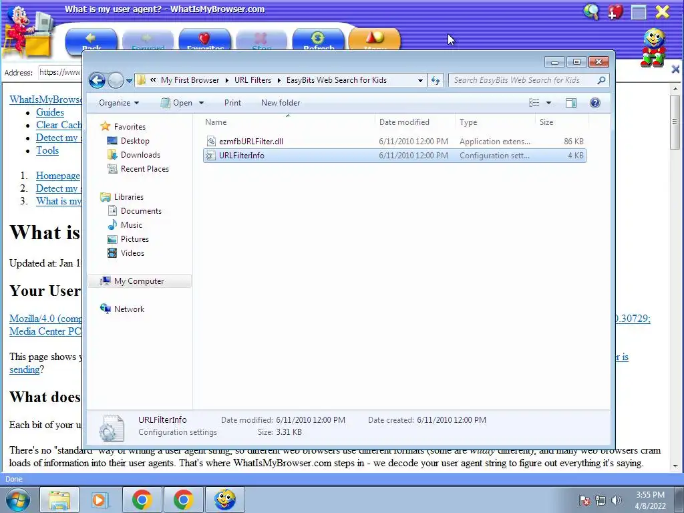
Task: Click the Refresh button in browser toolbar
Action: tap(318, 41)
